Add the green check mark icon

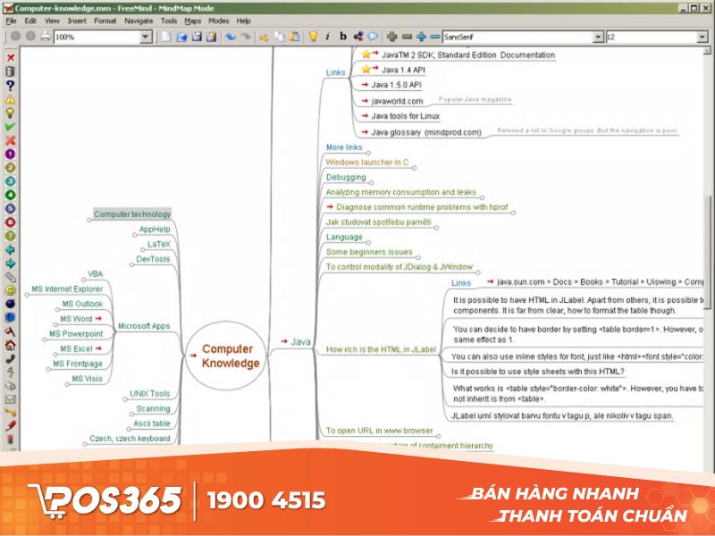click(10, 127)
